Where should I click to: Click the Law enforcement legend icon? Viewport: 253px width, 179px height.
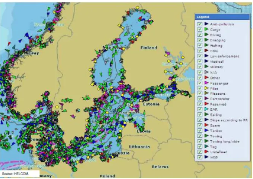[206, 56]
